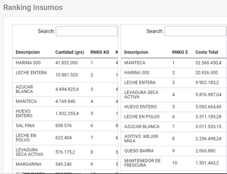
Task: Click cost value 9.902.183,2
Action: [207, 83]
